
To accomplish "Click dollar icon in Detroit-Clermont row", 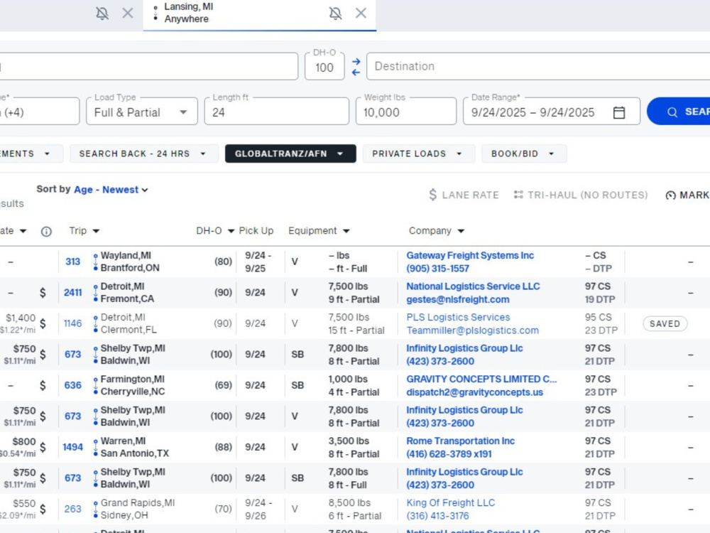I will pos(43,323).
